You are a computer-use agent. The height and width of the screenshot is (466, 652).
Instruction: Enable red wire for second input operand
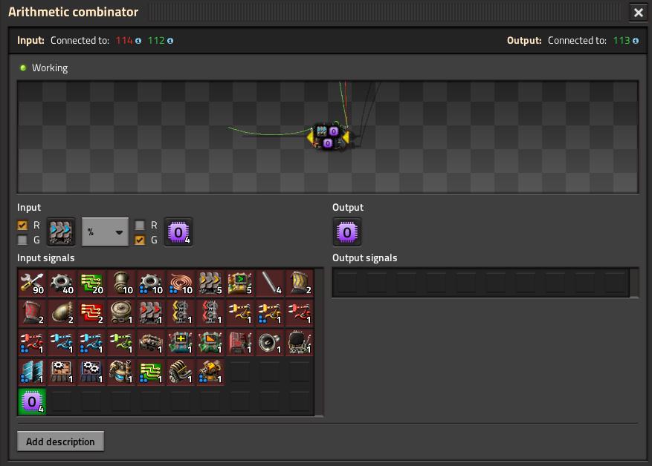coord(140,226)
